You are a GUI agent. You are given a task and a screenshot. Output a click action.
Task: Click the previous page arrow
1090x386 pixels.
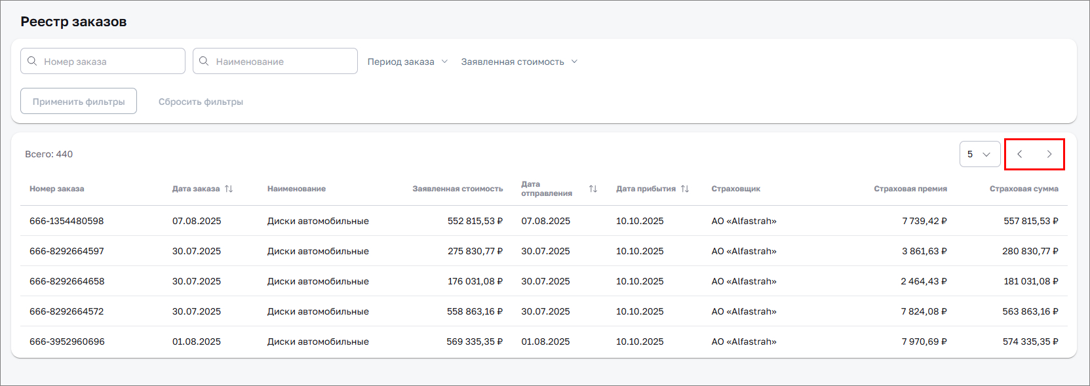pos(1019,154)
